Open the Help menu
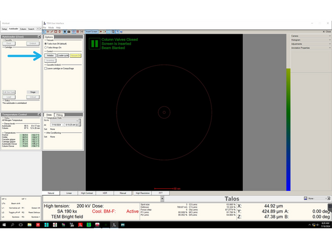 (x=58, y=27)
